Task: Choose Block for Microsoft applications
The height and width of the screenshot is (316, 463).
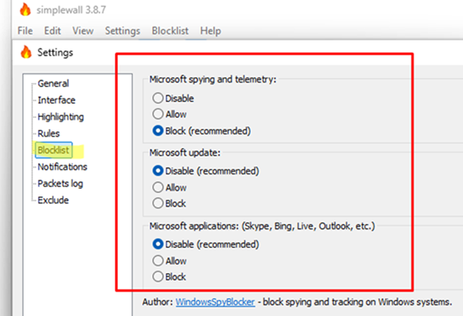Action: [x=169, y=276]
